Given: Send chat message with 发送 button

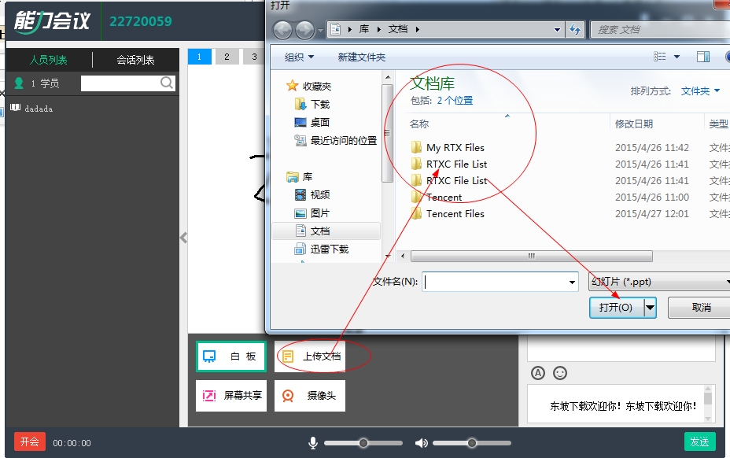Looking at the screenshot, I should (x=699, y=441).
